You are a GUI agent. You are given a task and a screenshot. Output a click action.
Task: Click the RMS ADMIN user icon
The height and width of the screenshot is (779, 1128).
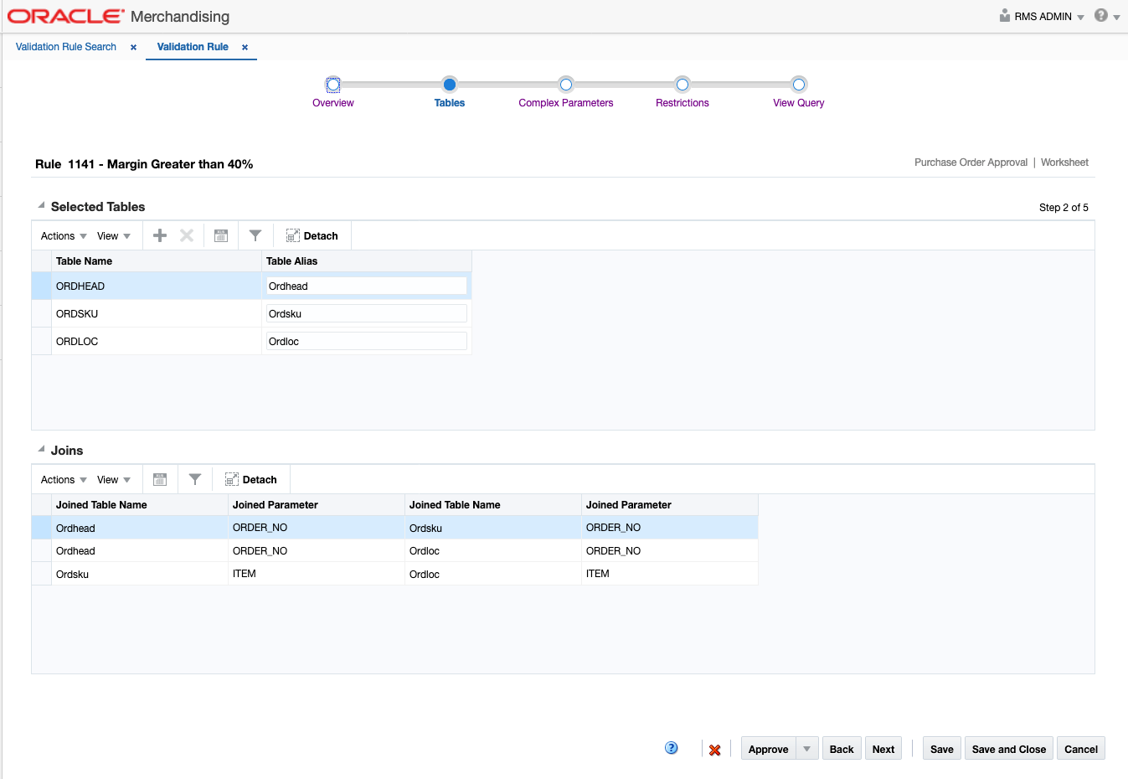pos(1004,16)
